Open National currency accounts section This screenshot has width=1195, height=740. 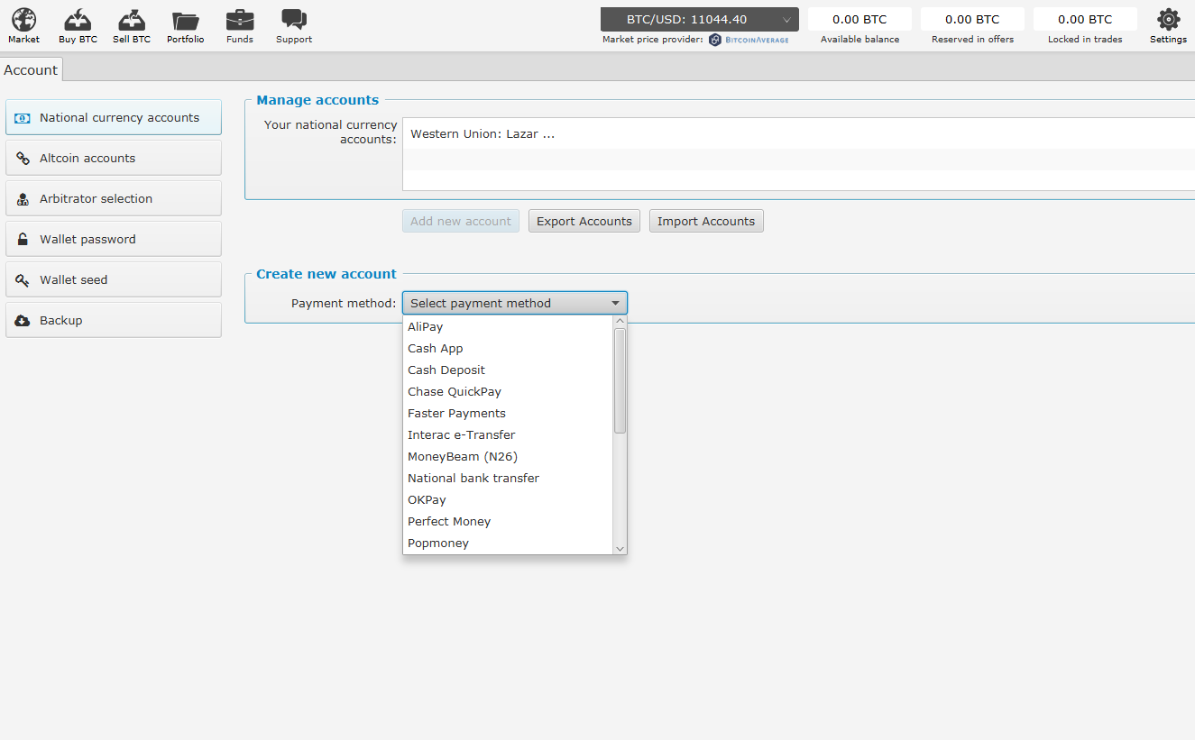[x=114, y=117]
